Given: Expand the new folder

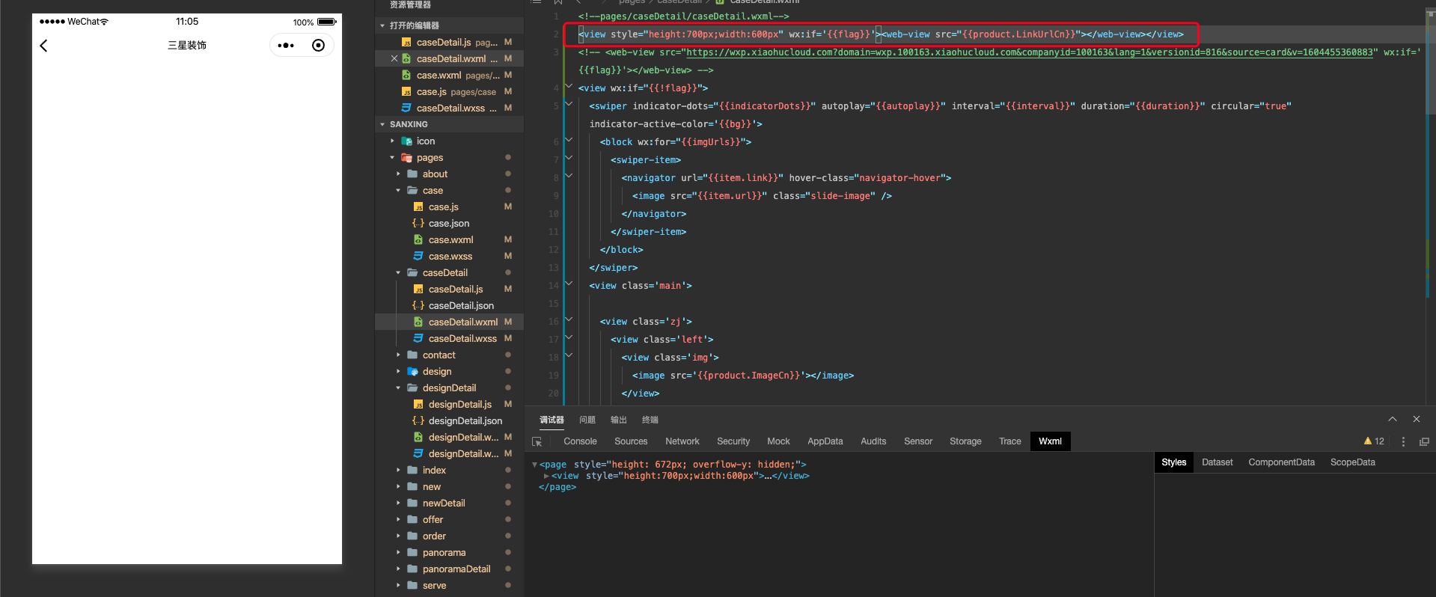Looking at the screenshot, I should coord(398,486).
